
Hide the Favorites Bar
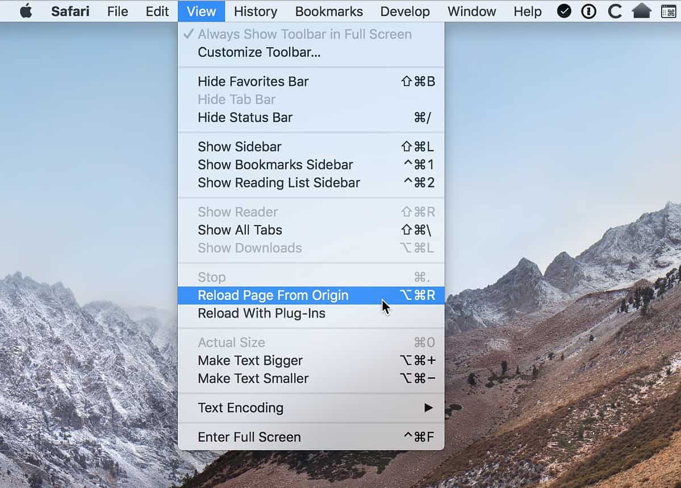point(253,81)
